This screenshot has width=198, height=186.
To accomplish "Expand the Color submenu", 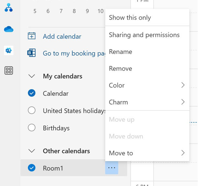I will 147,85.
